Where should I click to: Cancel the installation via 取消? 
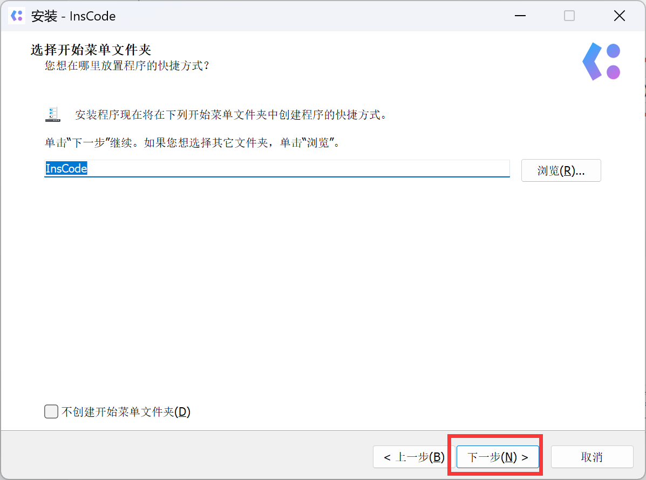click(x=592, y=457)
